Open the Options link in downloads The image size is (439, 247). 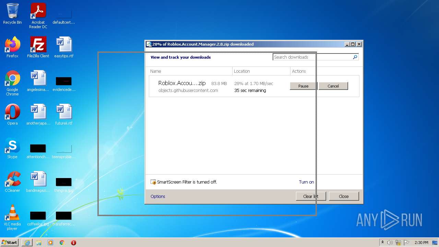158,197
